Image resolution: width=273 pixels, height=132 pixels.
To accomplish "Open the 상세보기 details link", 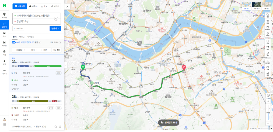I will pos(15,89).
